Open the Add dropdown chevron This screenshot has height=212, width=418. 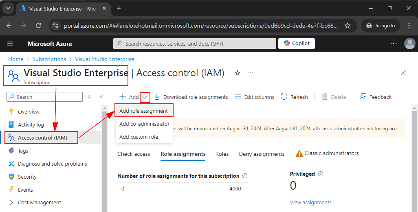click(145, 97)
